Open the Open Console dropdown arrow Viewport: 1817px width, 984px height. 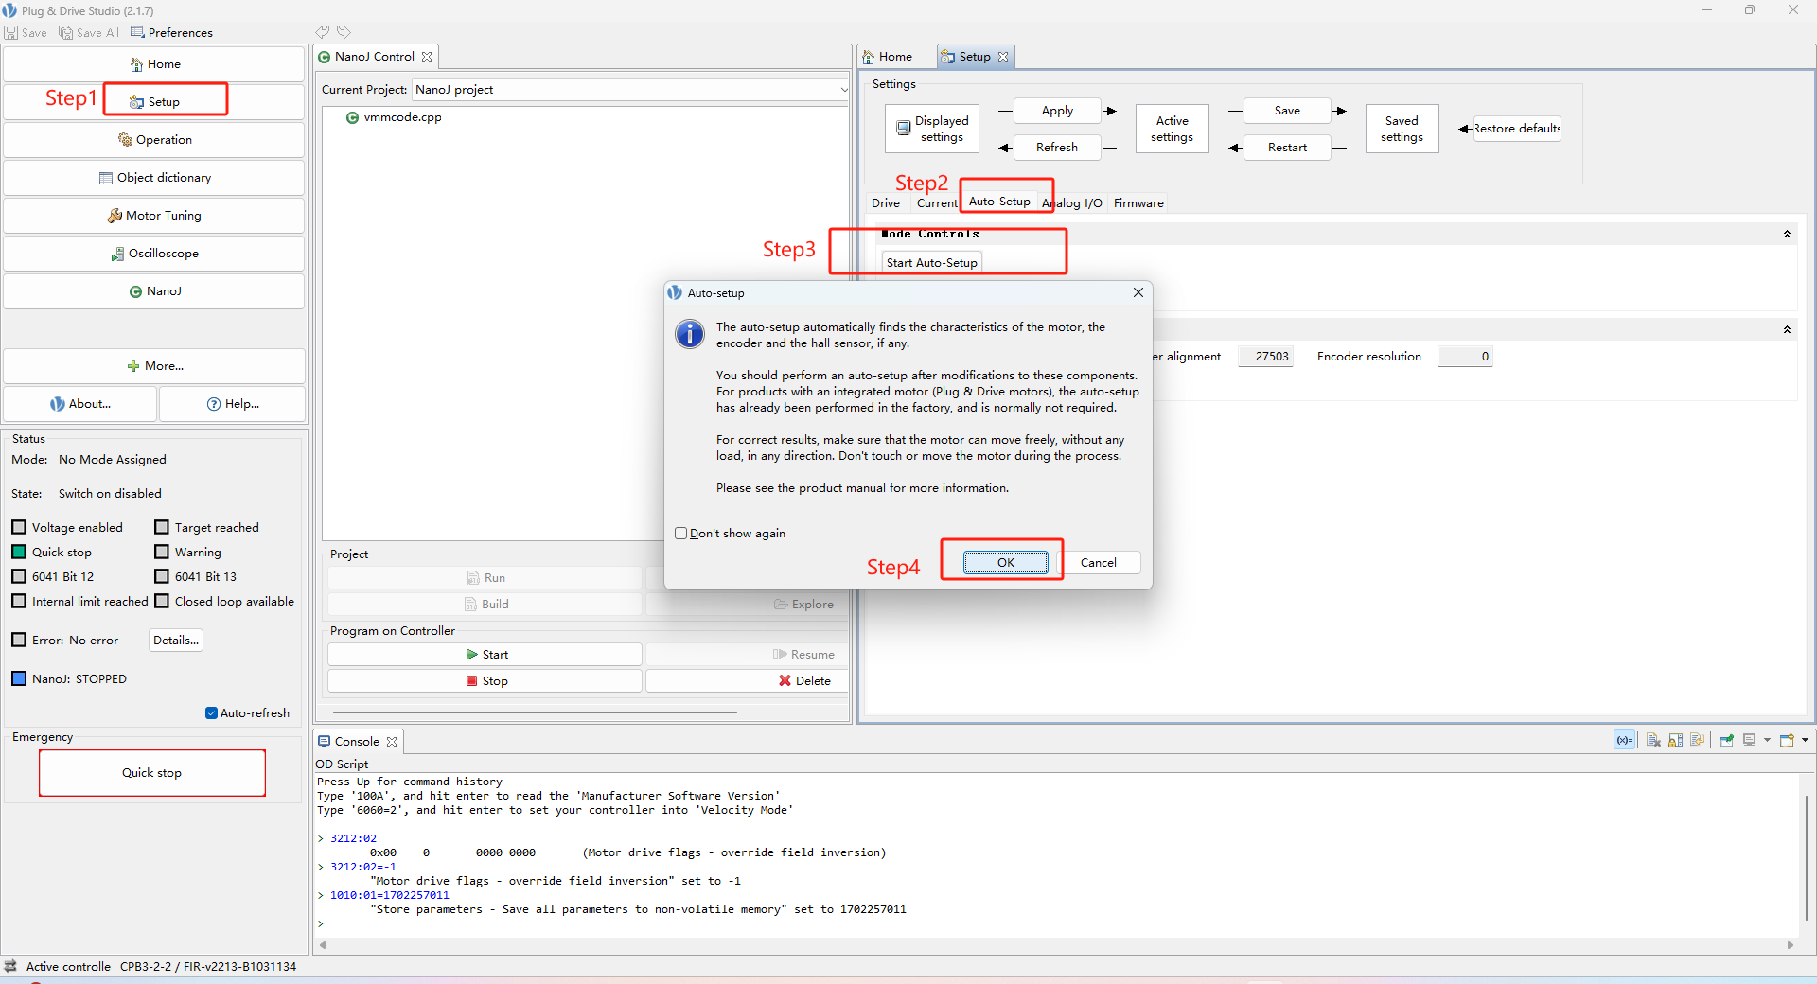[1806, 741]
